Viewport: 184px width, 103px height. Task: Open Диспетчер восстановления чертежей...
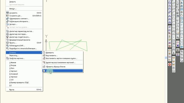(x=63, y=62)
